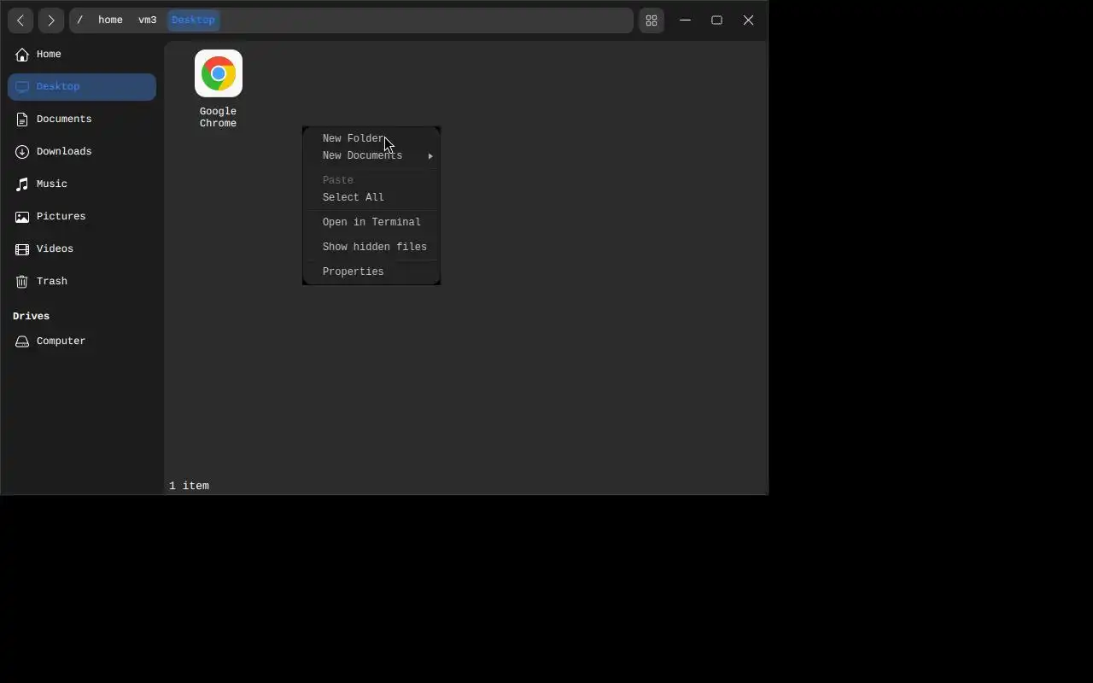Viewport: 1093px width, 683px height.
Task: Click the Downloads arrow icon in sidebar
Action: point(22,152)
